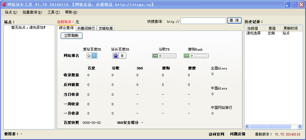The image size is (306, 140).
Task: Switch to the 综合查询 tab
Action: pos(66,28)
